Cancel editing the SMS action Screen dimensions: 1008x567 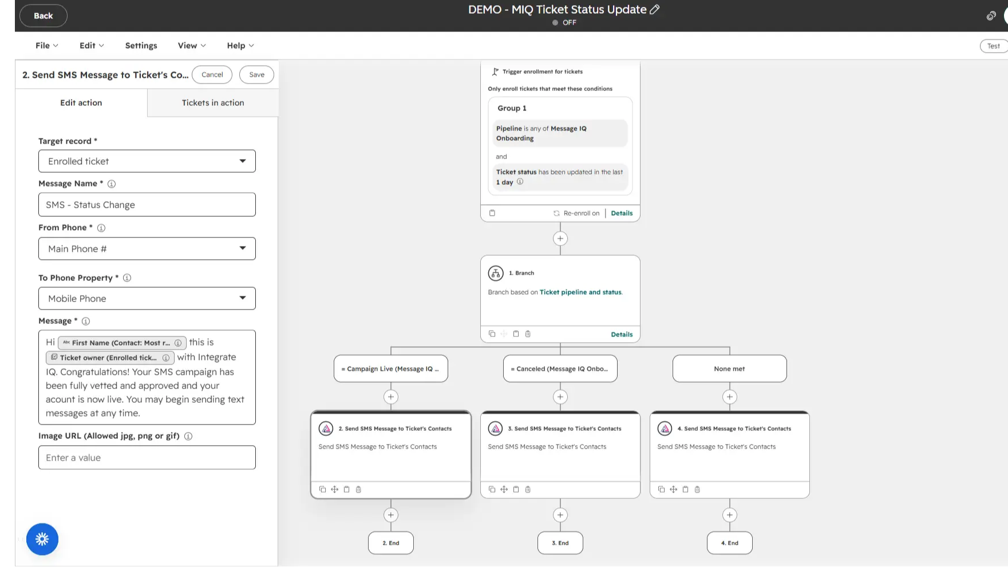tap(212, 74)
